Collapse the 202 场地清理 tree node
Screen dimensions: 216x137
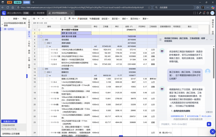point(43,40)
